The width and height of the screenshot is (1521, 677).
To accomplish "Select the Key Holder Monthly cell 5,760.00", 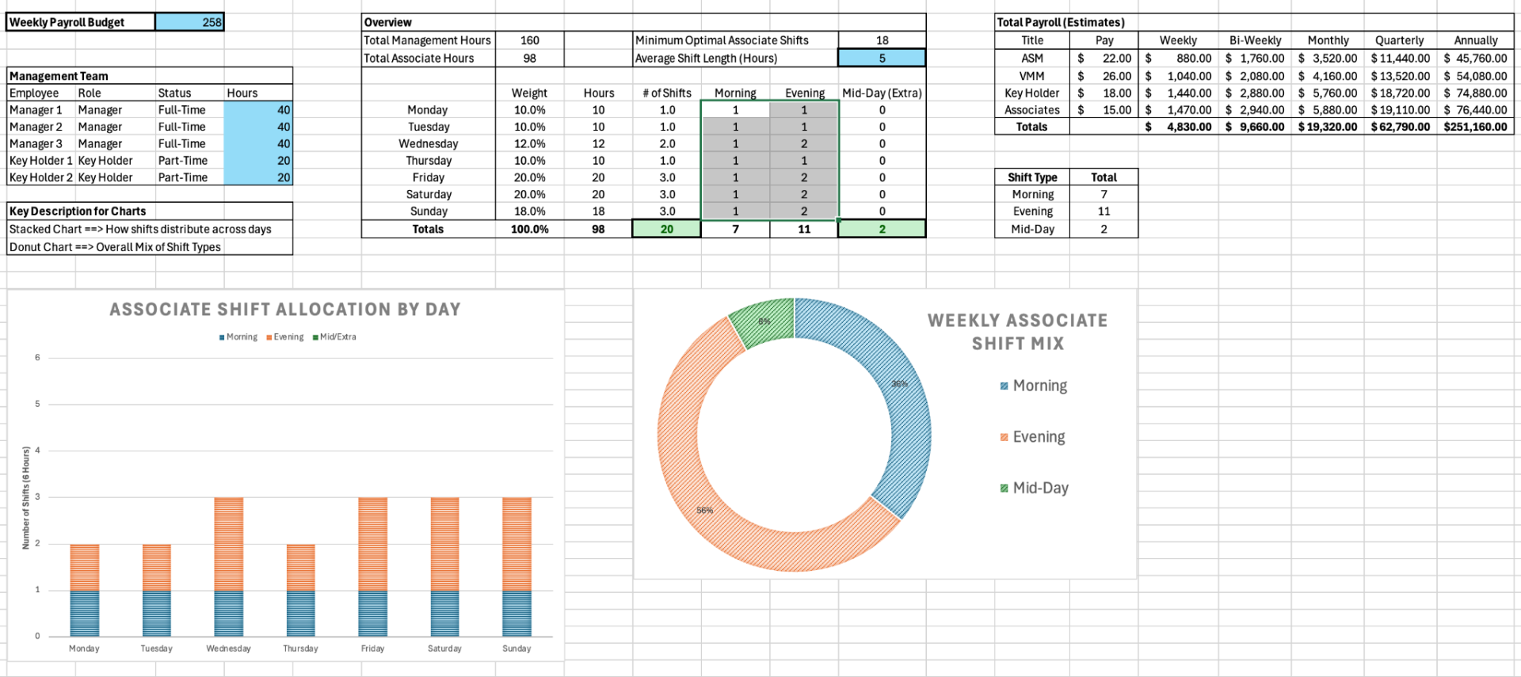I will pos(1328,93).
